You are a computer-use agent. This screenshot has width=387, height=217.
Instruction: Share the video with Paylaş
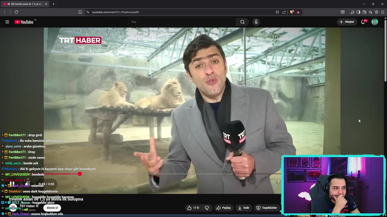click(223, 208)
